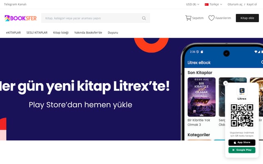Click 'Play Store'dan hemen yükle' text

(81, 105)
